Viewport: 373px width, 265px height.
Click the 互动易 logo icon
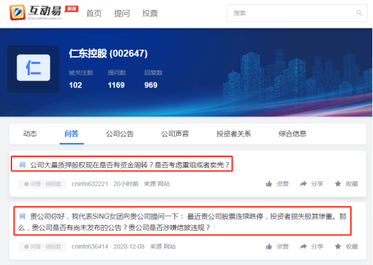click(17, 12)
